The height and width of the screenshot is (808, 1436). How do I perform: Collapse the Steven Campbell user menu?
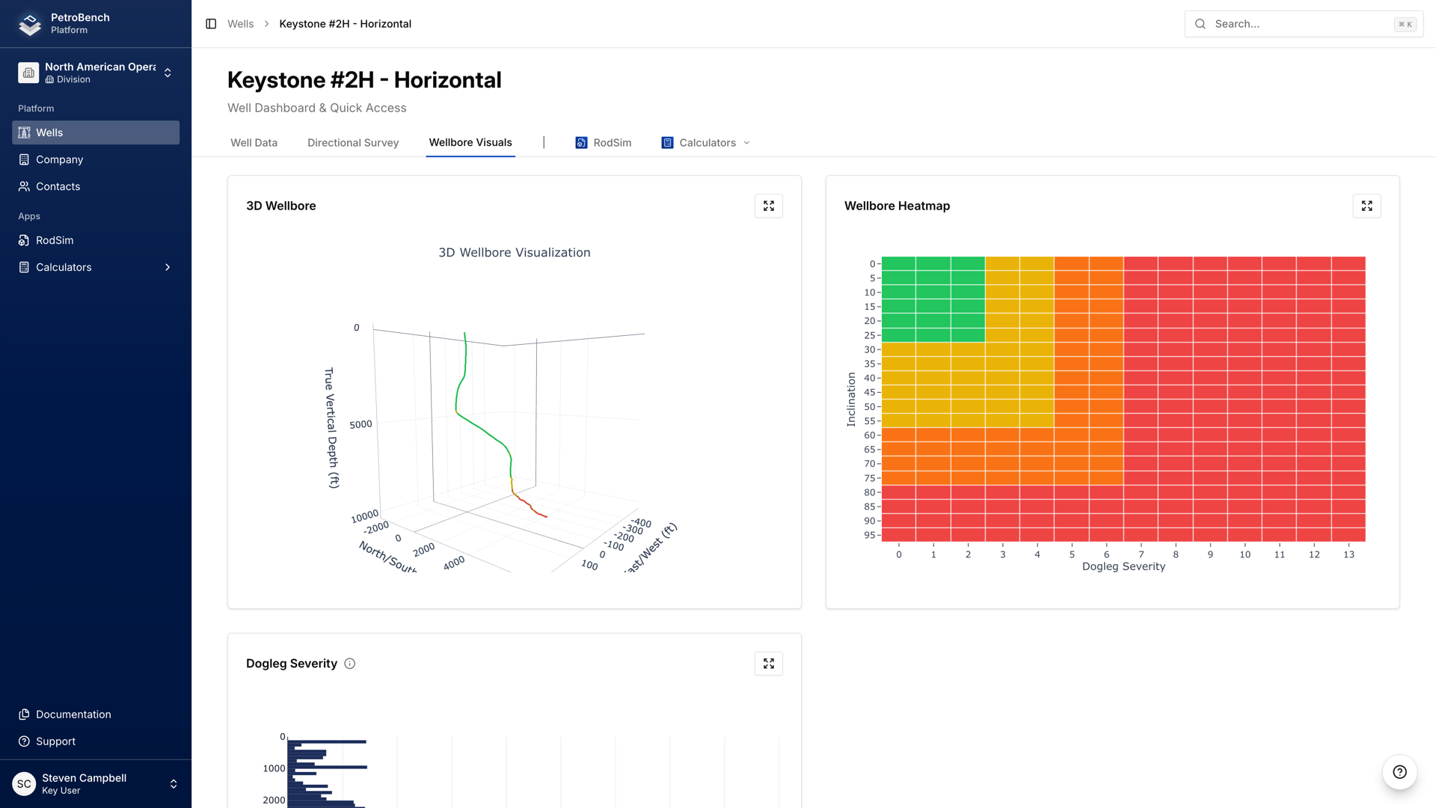point(174,783)
